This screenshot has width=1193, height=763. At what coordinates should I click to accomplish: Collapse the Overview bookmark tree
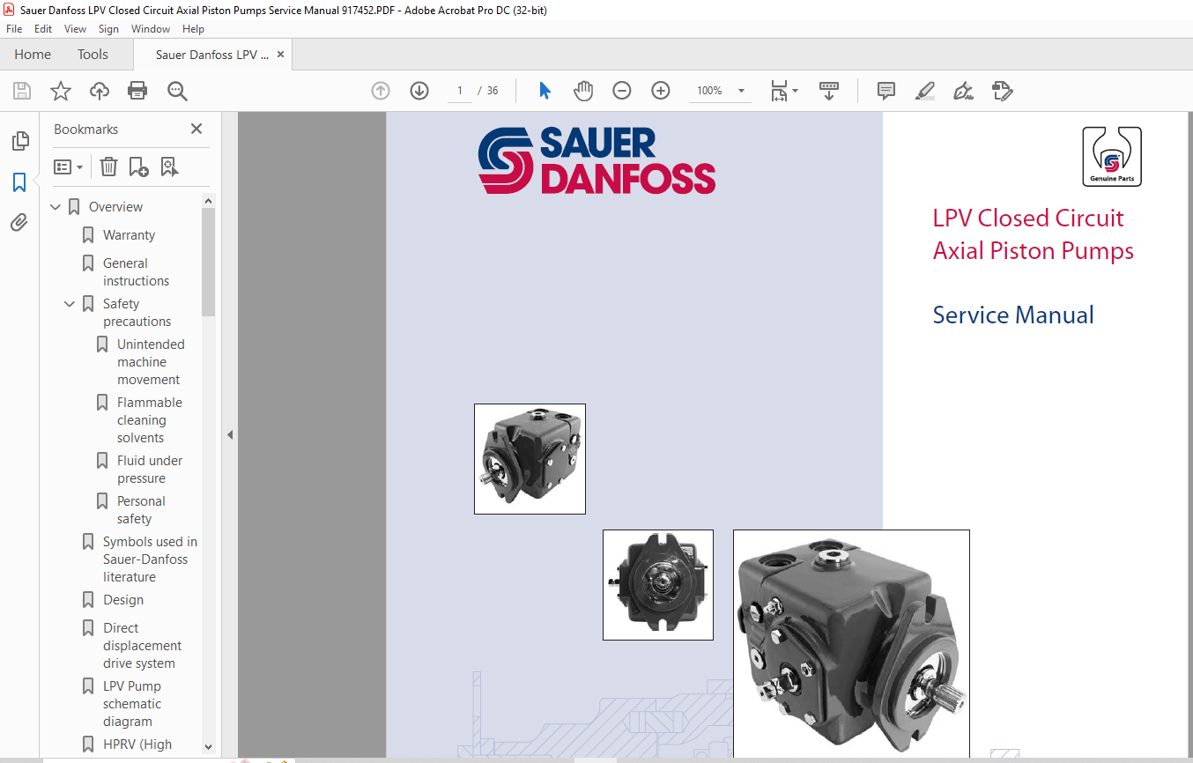click(56, 207)
